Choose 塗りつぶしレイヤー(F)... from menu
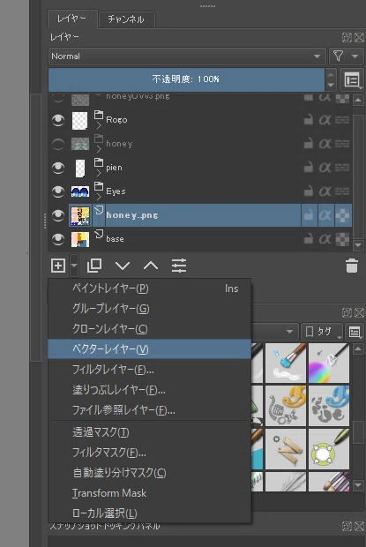 point(150,390)
